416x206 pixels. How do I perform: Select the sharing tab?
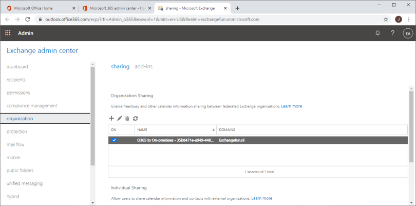pyautogui.click(x=120, y=66)
